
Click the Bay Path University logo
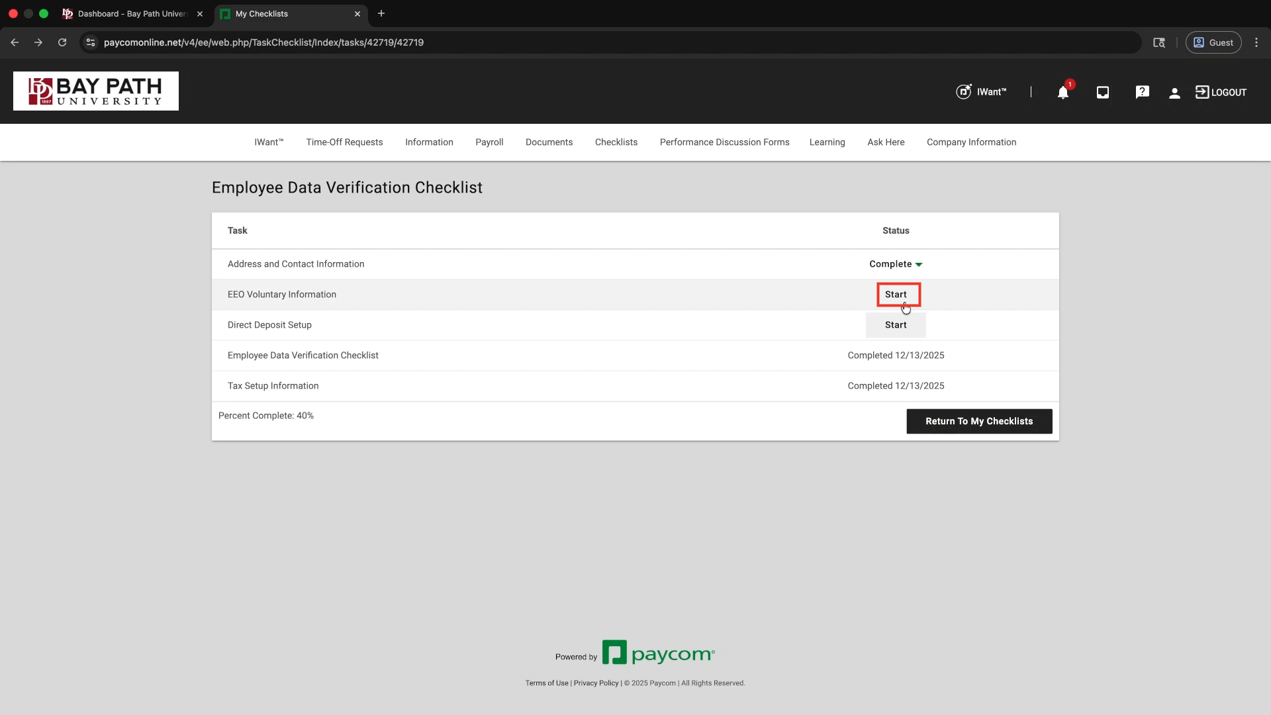pos(96,91)
